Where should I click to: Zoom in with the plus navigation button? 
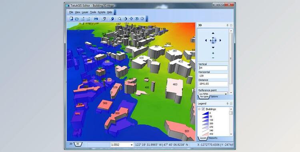(x=213, y=53)
